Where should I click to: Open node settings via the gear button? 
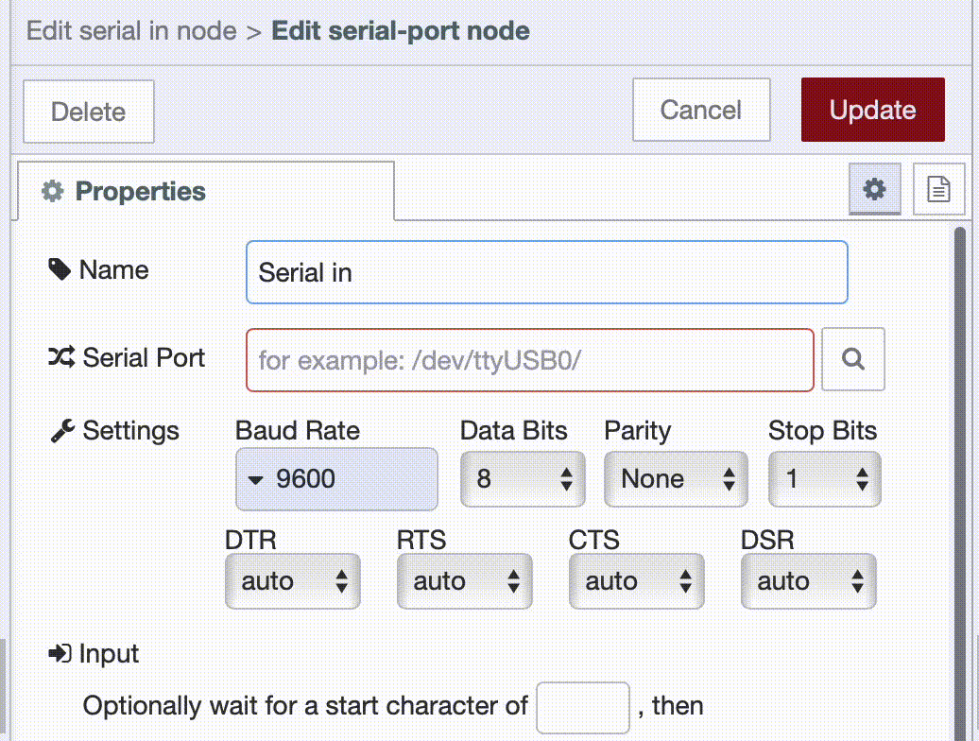click(874, 189)
